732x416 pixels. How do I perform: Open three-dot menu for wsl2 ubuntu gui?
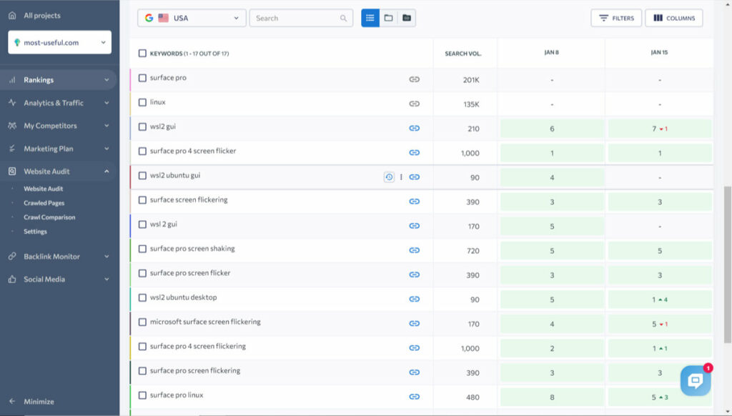(x=401, y=177)
